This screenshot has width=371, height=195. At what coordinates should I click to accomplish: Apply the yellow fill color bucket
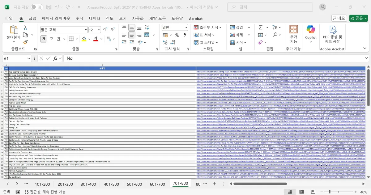[x=84, y=39]
